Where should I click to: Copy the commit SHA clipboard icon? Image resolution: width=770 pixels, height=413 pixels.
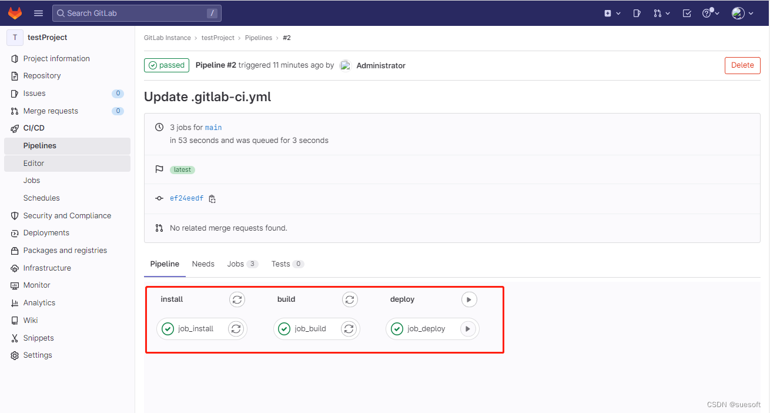pyautogui.click(x=212, y=199)
